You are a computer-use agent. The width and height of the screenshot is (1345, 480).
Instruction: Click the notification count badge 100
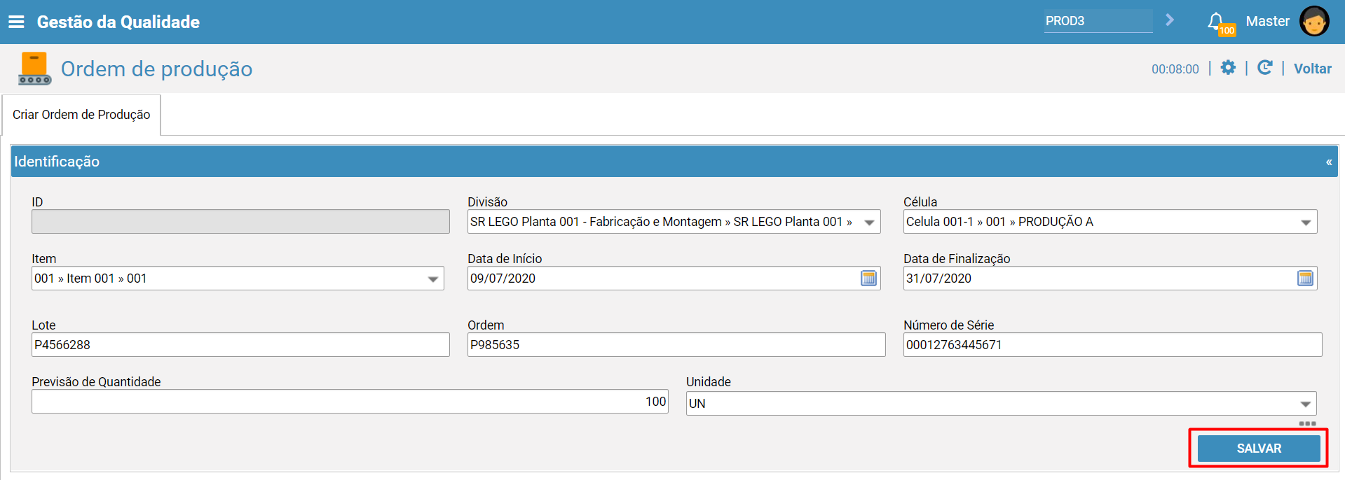pyautogui.click(x=1227, y=31)
